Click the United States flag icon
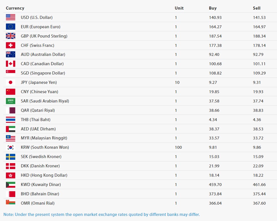 [10, 17]
